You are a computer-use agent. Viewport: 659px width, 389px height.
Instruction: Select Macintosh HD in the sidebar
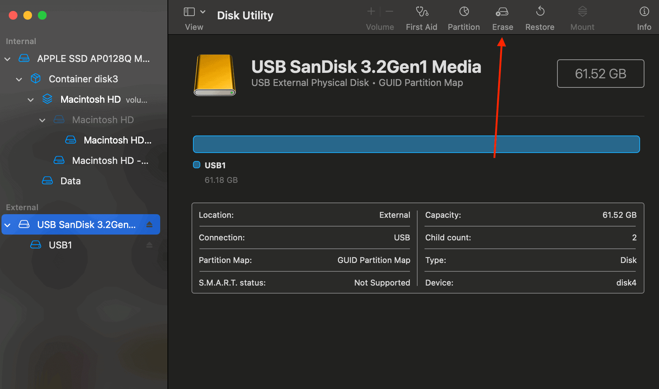tap(90, 99)
